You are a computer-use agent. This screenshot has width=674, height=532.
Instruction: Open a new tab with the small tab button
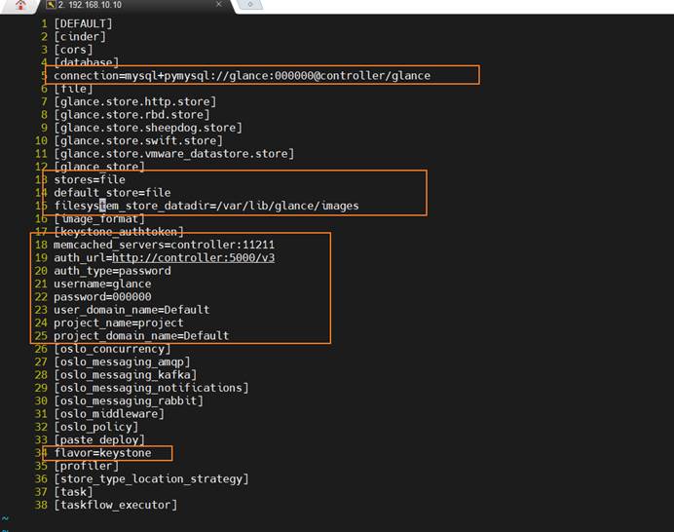click(249, 4)
